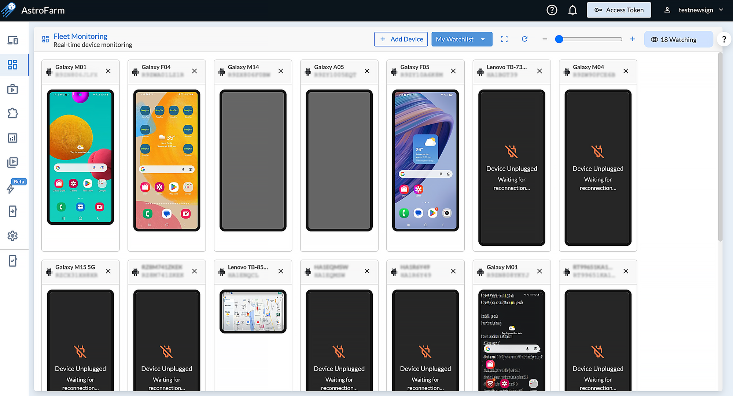Open the devices list sidebar icon
The height and width of the screenshot is (396, 733).
tap(13, 40)
